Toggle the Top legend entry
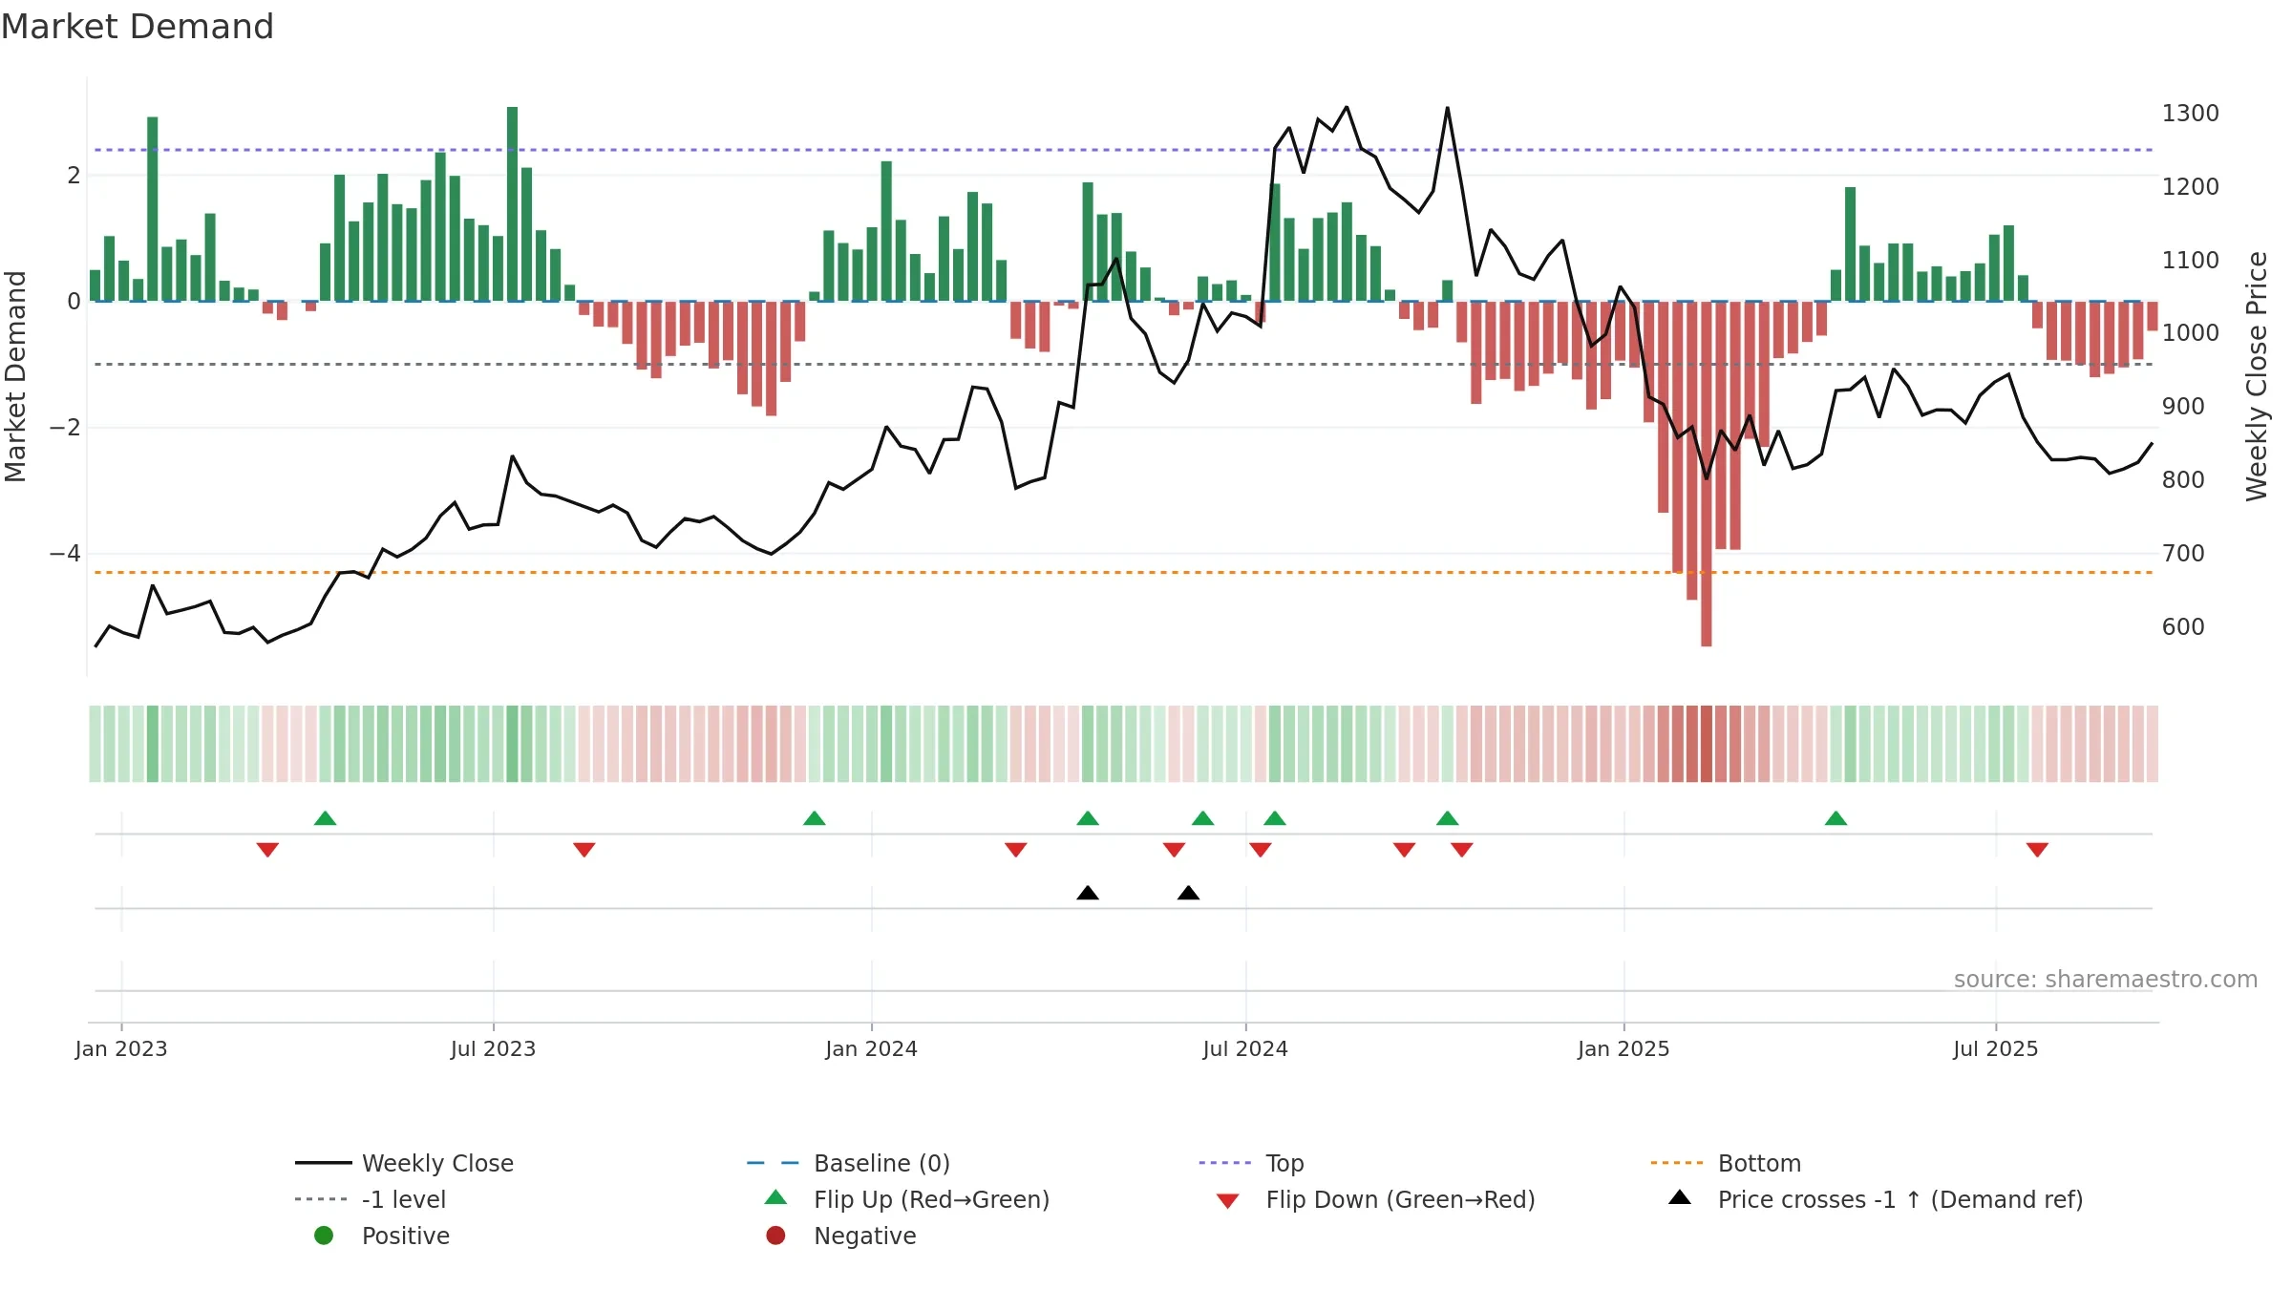 tap(1251, 1163)
